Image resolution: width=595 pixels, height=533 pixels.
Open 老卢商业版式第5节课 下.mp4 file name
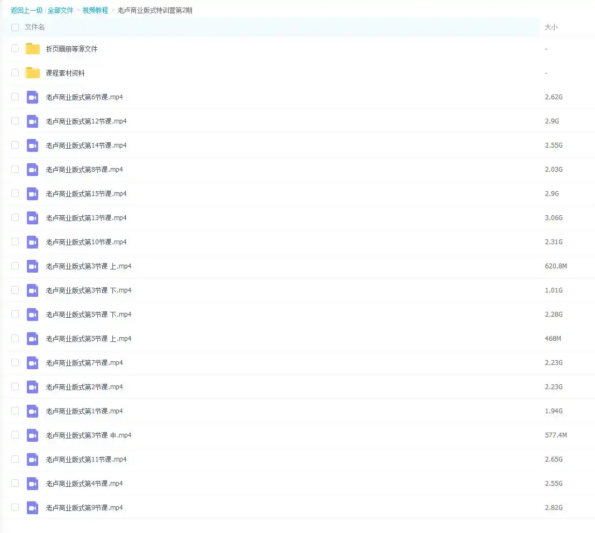(88, 315)
